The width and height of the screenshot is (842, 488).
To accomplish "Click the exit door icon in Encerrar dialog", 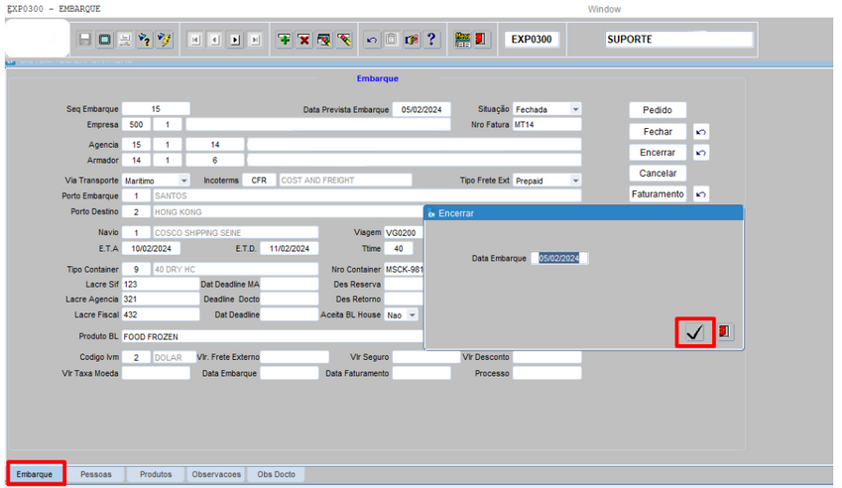I will coord(725,332).
